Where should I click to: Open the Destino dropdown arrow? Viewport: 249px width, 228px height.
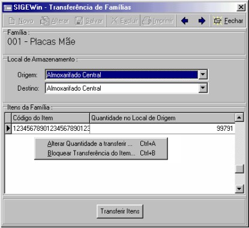pos(203,88)
